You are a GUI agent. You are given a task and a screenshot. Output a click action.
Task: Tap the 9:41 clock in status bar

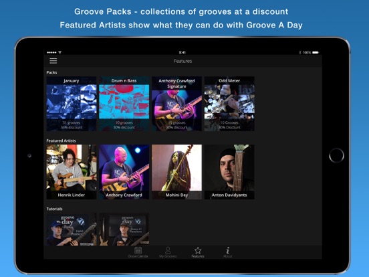[x=182, y=52]
